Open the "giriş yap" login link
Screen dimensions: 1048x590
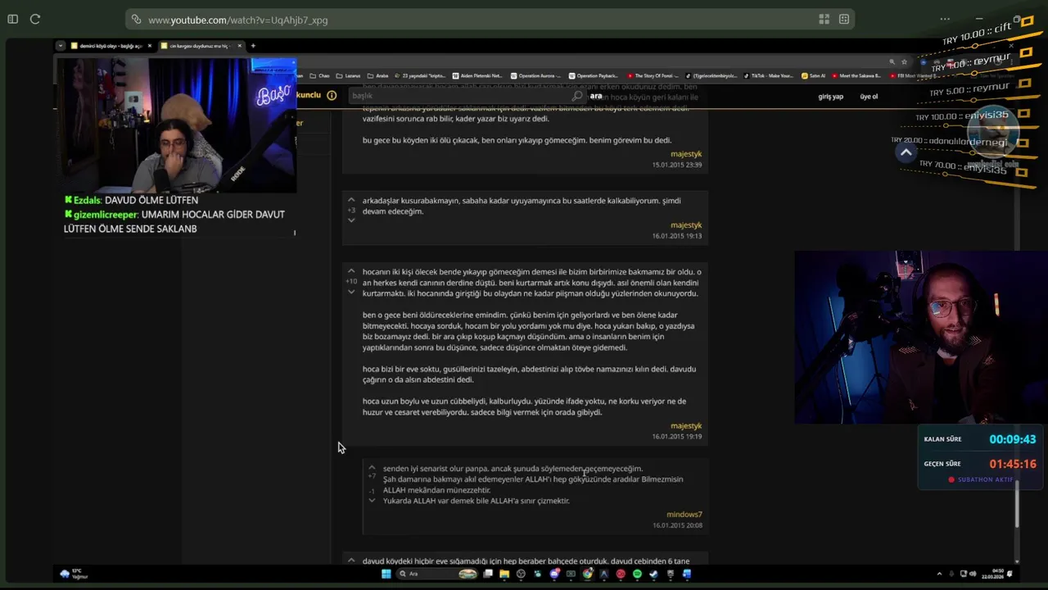pyautogui.click(x=830, y=97)
